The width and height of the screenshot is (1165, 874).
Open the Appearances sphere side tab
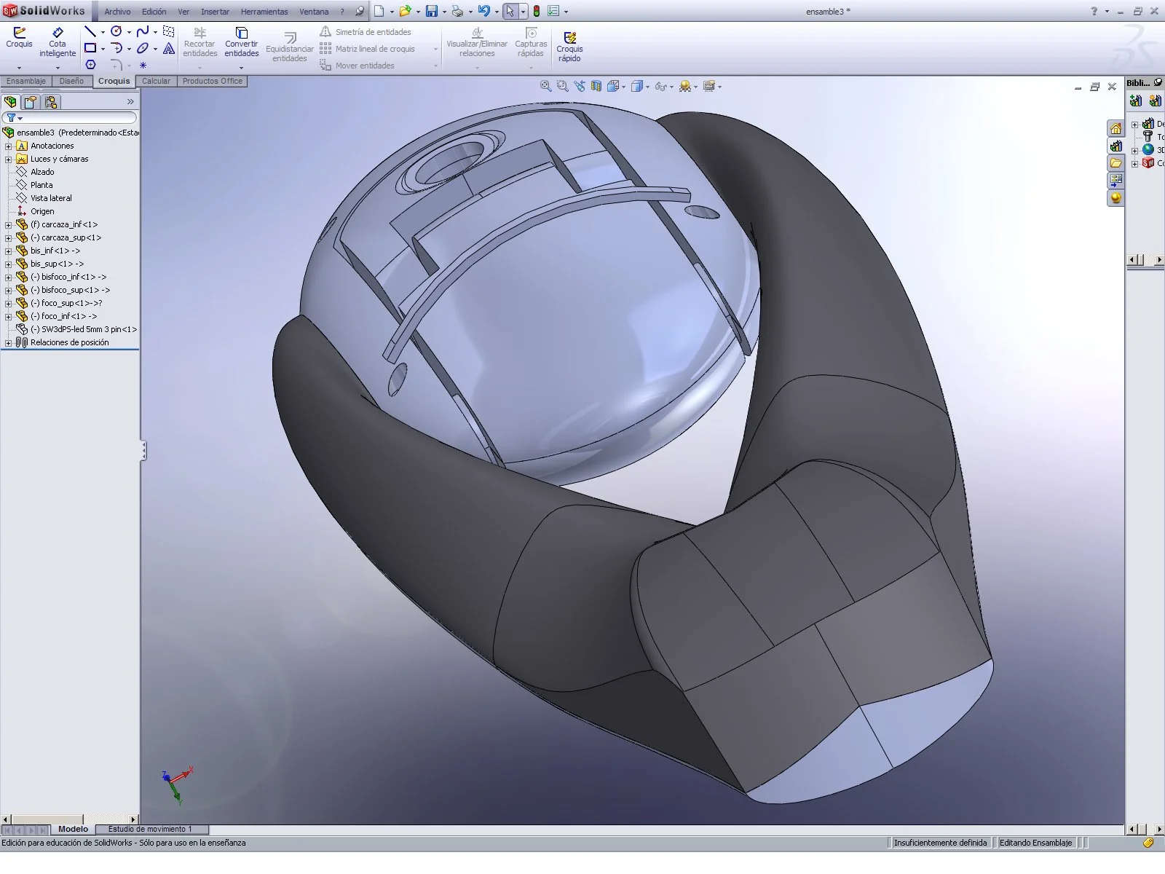click(x=1115, y=197)
